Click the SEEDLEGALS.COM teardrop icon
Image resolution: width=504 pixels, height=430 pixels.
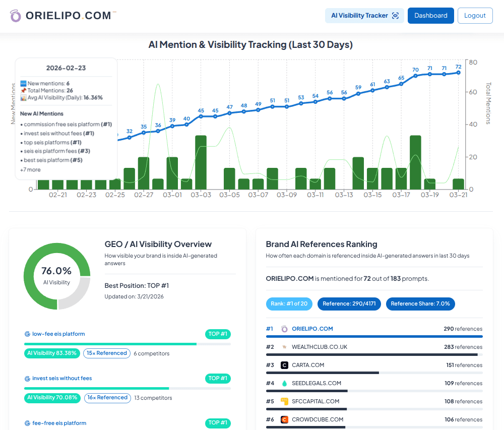[284, 383]
